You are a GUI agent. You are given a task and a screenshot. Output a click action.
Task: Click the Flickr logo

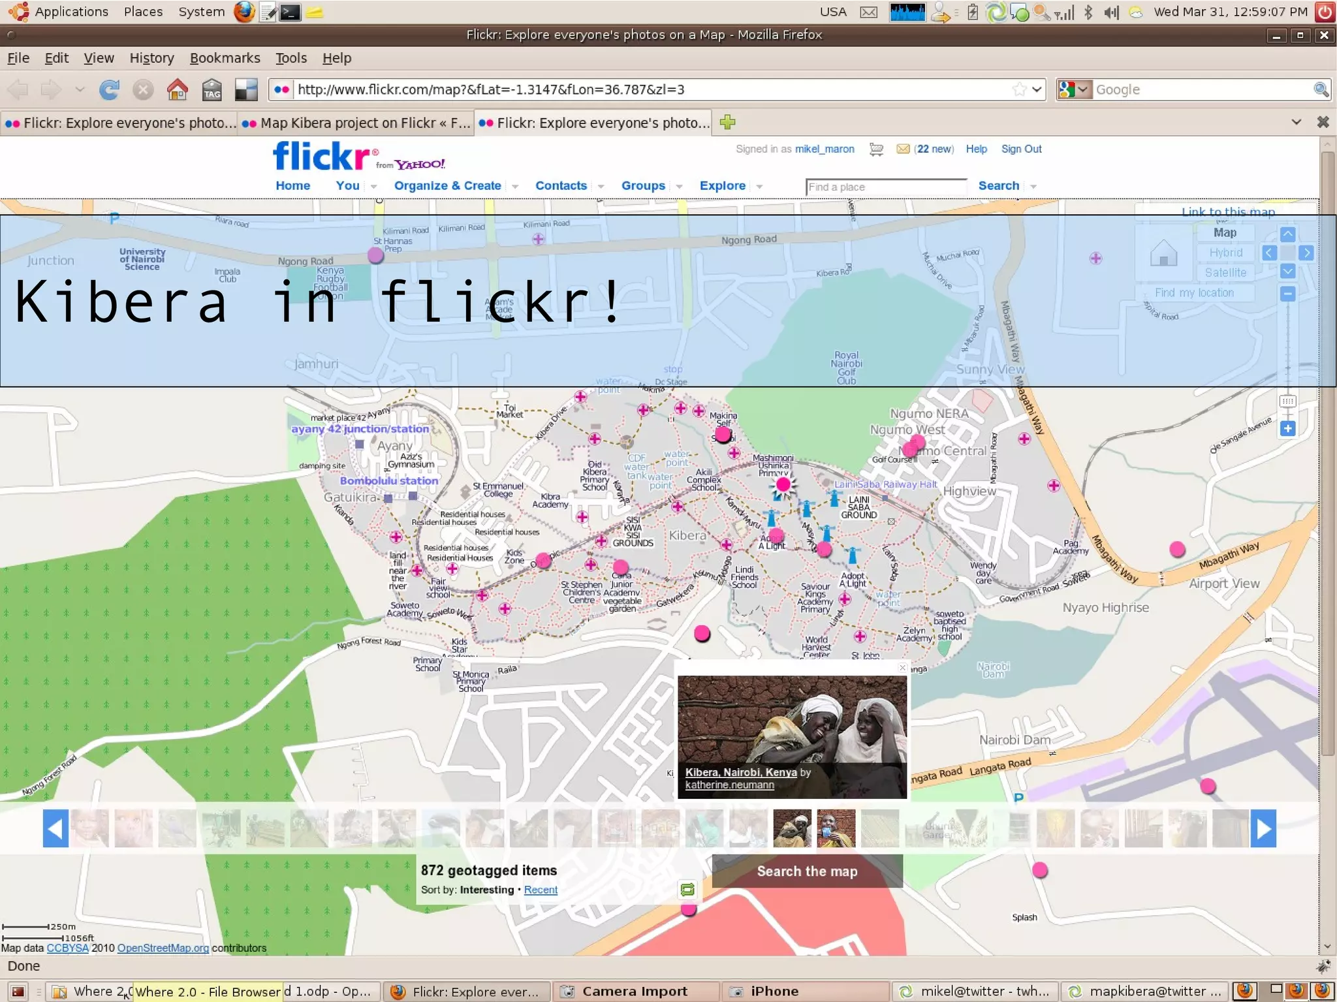[325, 155]
